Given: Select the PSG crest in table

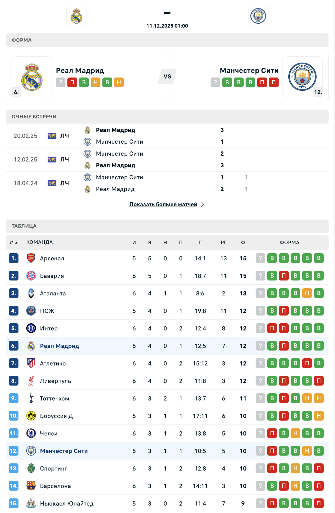Looking at the screenshot, I should (31, 311).
